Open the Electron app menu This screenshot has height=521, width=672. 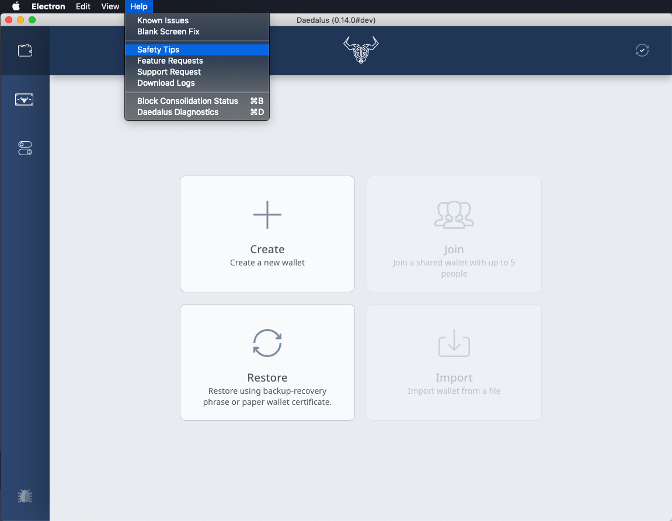(48, 6)
